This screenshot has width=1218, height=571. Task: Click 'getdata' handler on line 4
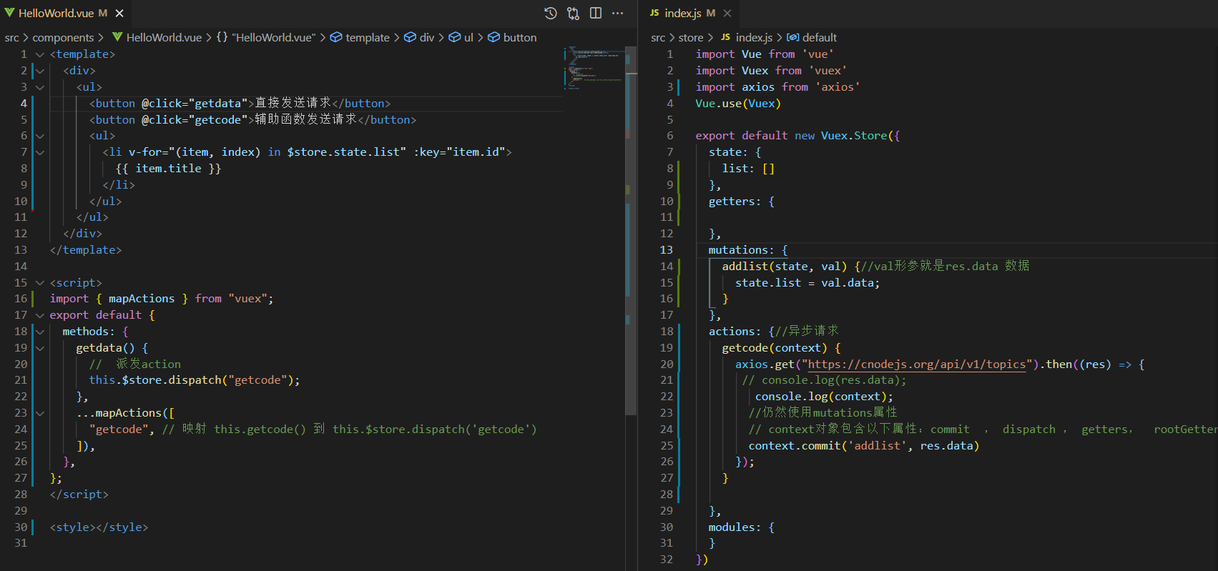click(x=217, y=104)
